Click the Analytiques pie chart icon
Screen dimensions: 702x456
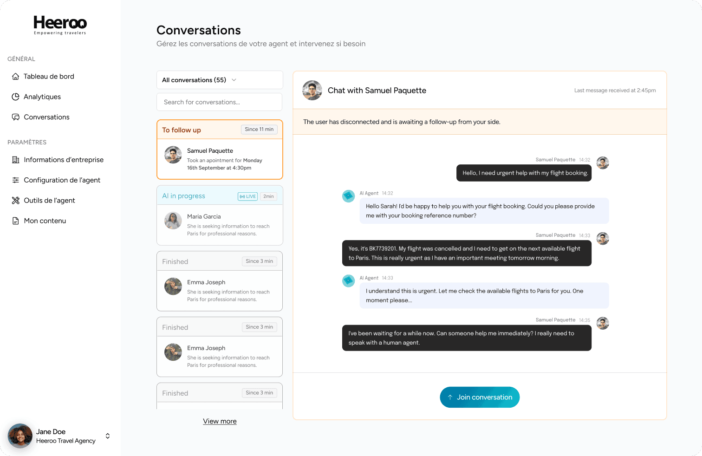16,97
